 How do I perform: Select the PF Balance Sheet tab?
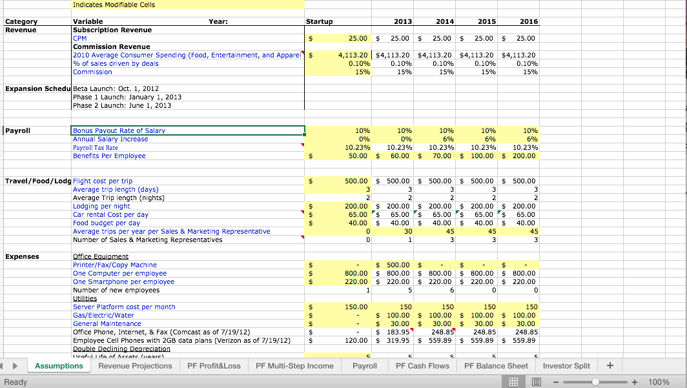496,365
